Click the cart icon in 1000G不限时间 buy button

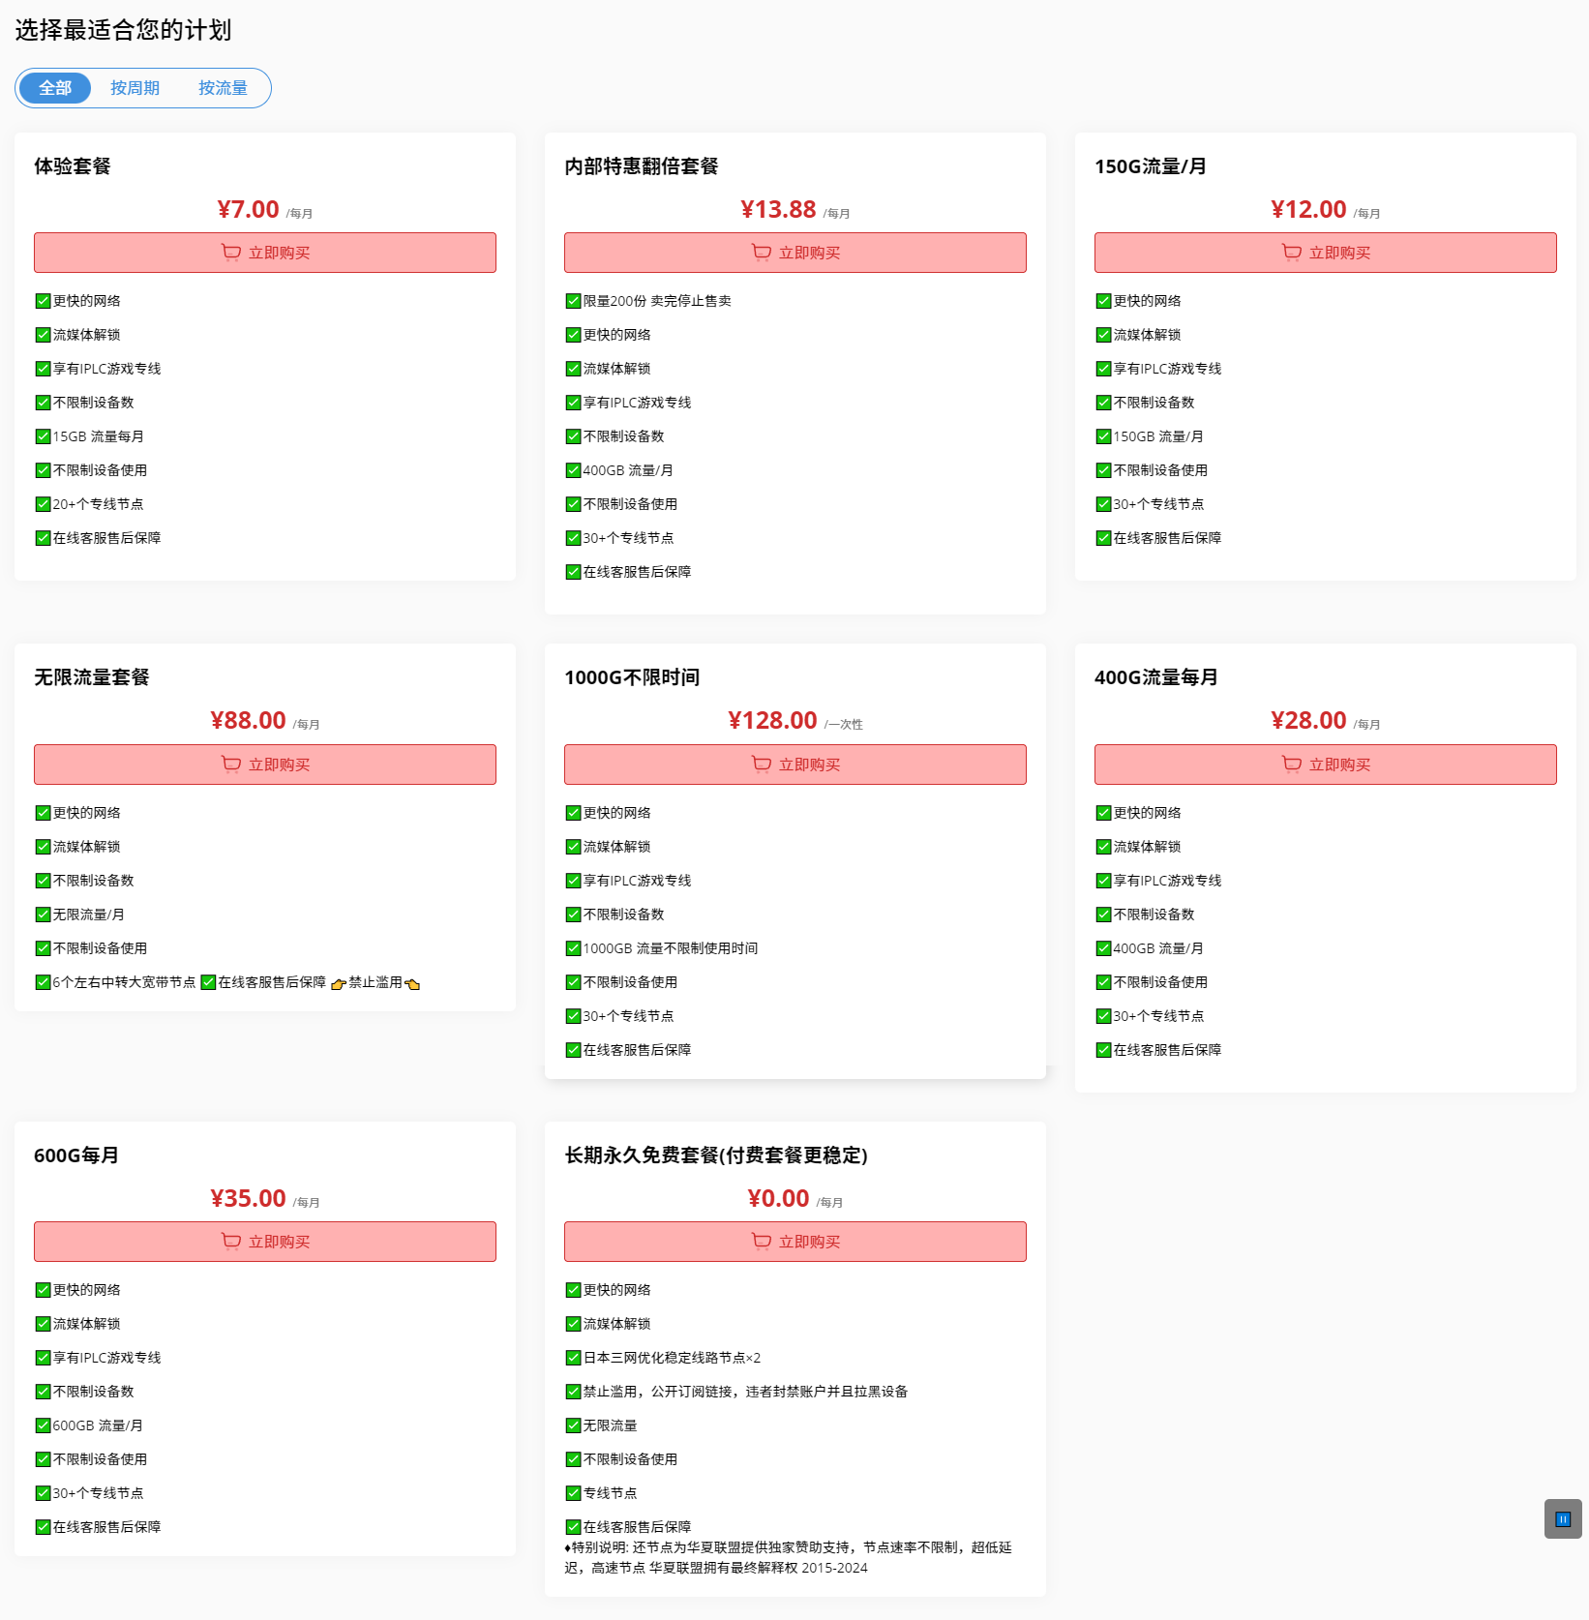[x=762, y=765]
